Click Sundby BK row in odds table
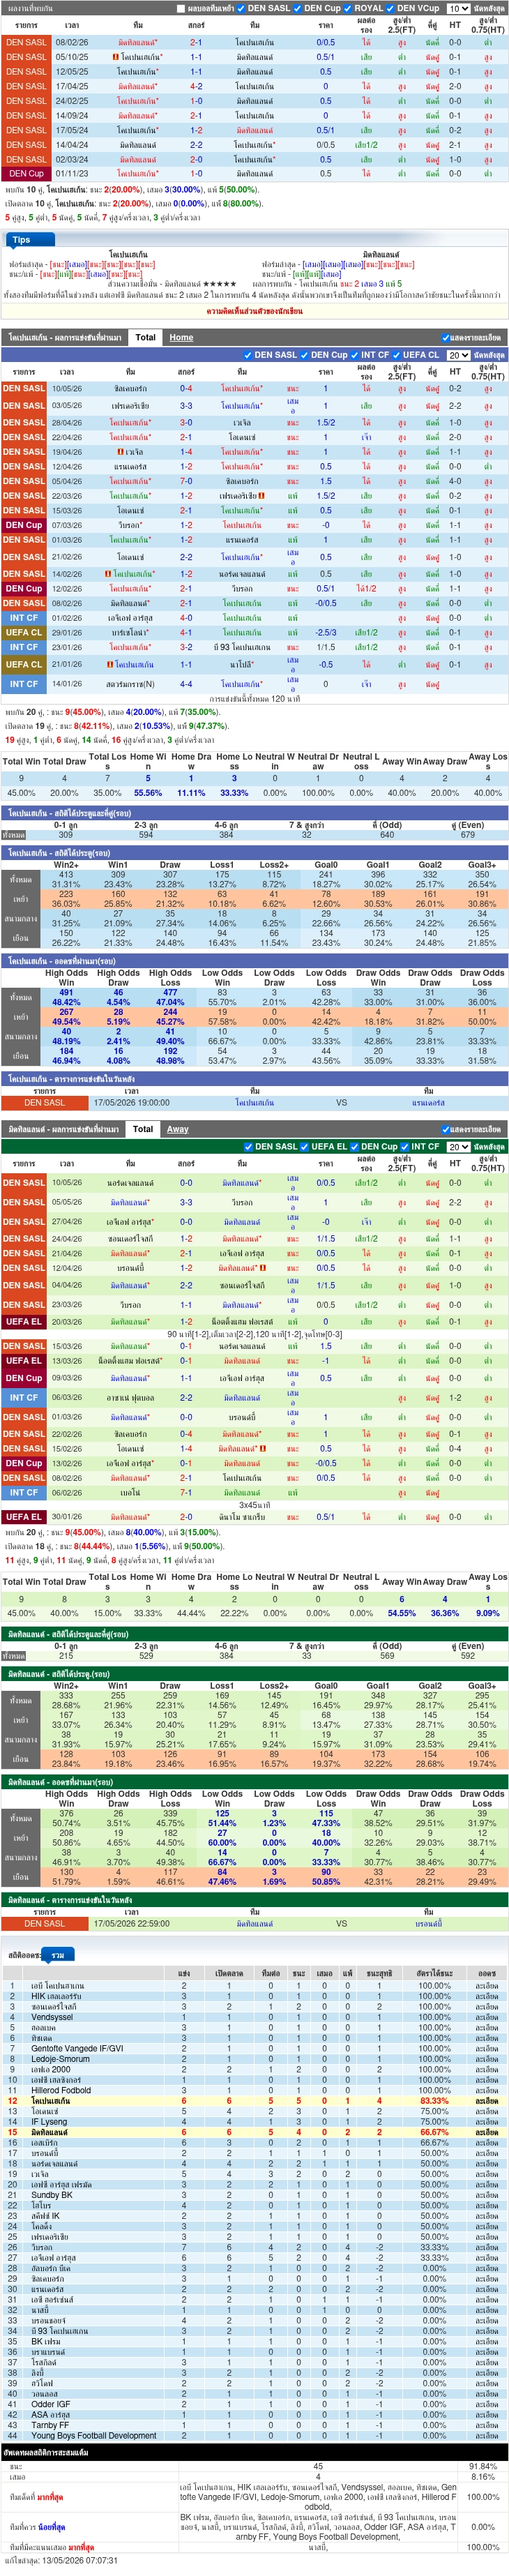The height and width of the screenshot is (2576, 509). point(254,2195)
